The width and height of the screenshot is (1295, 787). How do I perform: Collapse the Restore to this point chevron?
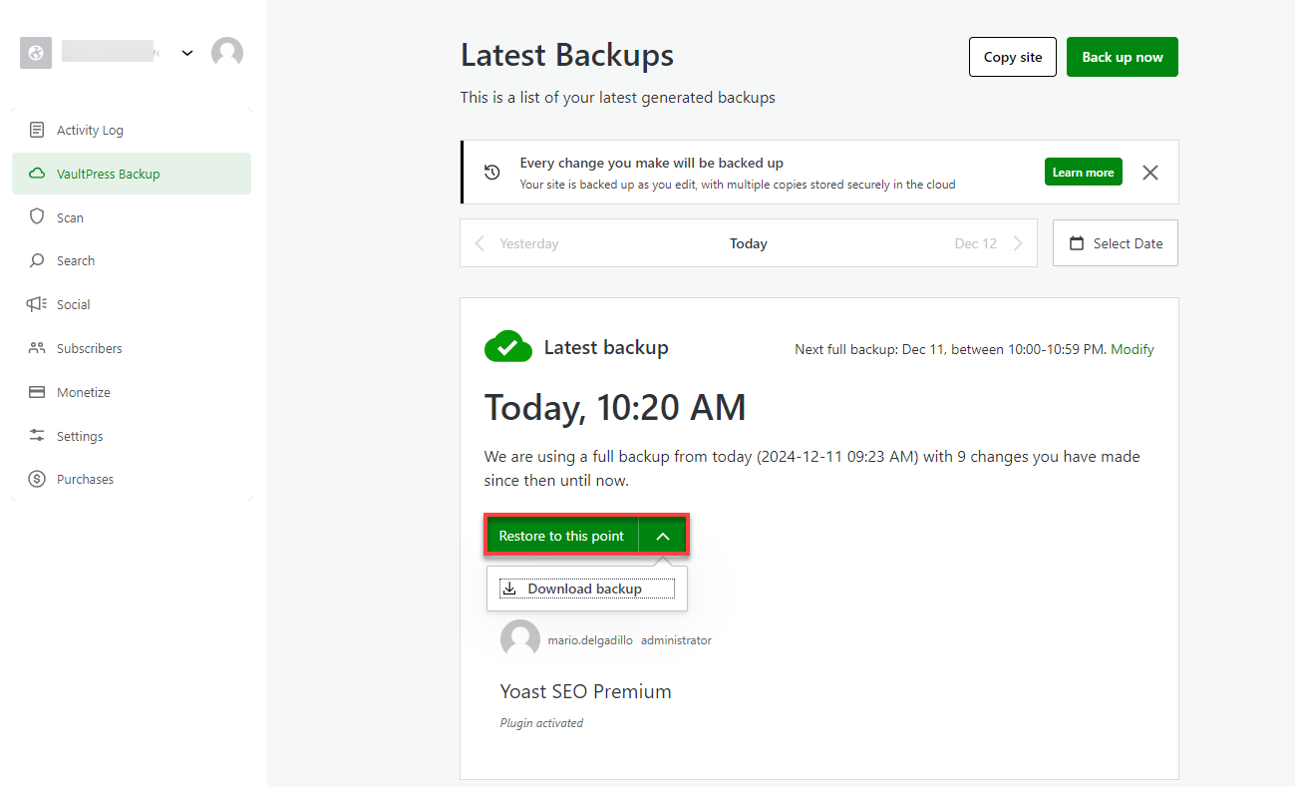(x=663, y=535)
